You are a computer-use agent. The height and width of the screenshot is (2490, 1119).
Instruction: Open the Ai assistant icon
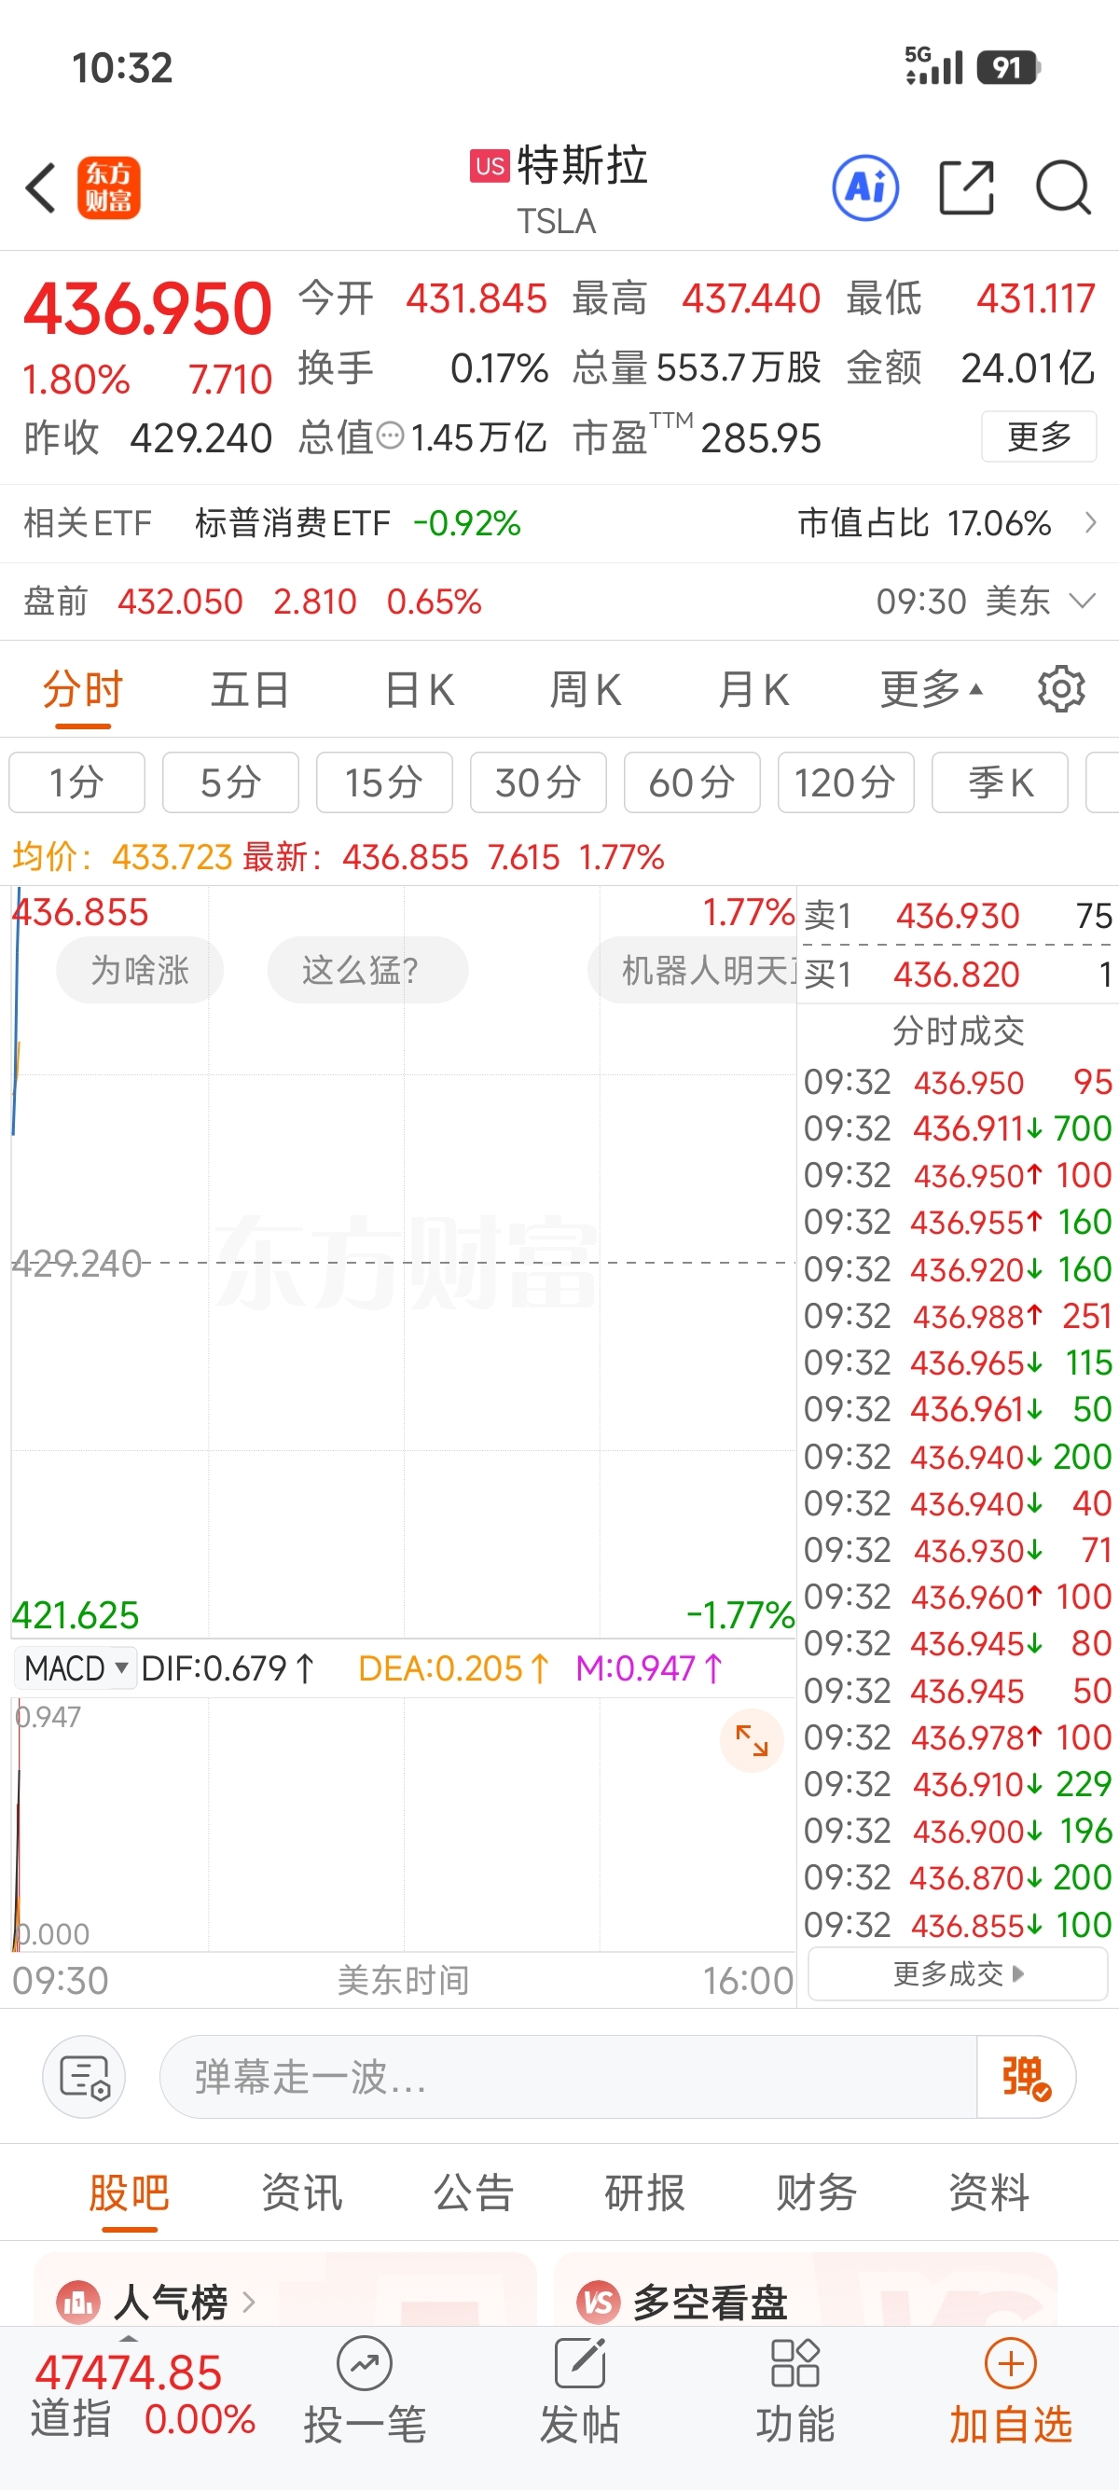pyautogui.click(x=864, y=187)
